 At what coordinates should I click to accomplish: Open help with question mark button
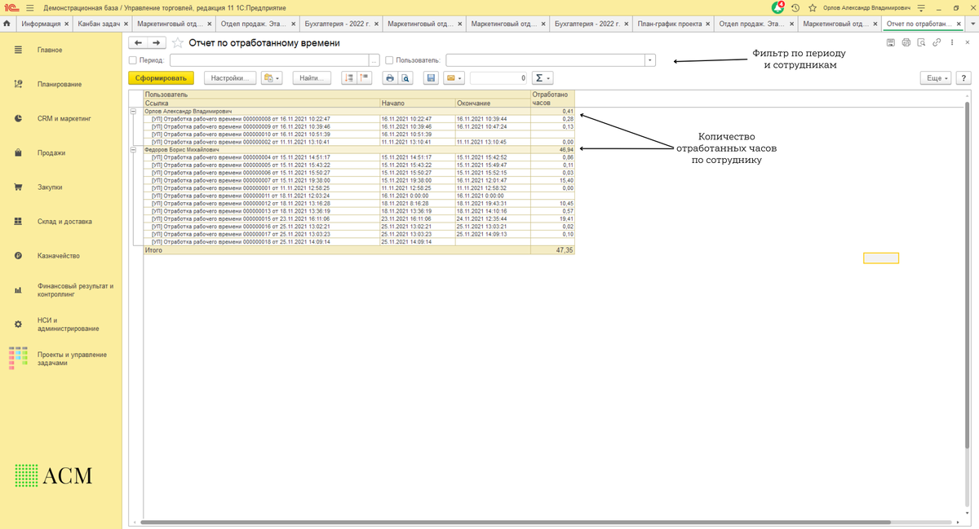point(963,78)
